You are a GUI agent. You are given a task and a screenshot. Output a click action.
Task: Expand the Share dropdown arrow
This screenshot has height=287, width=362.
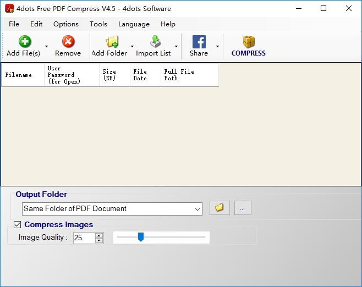pyautogui.click(x=217, y=46)
